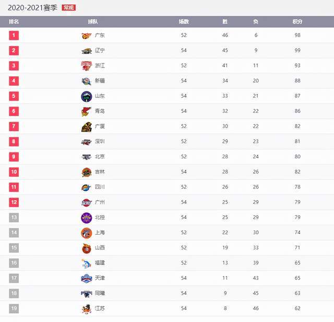The image size is (334, 322).
Task: Click the 新疆 team logo
Action: coord(87,81)
